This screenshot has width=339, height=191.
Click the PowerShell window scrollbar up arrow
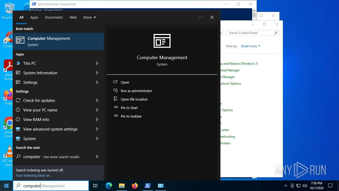254,11
